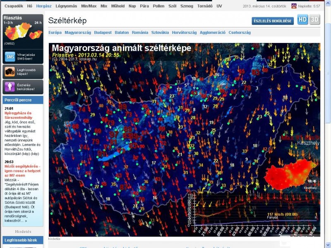Screen dimensions: 331x248
Task: Select the Szlovákia wind map tab
Action: 160,33
